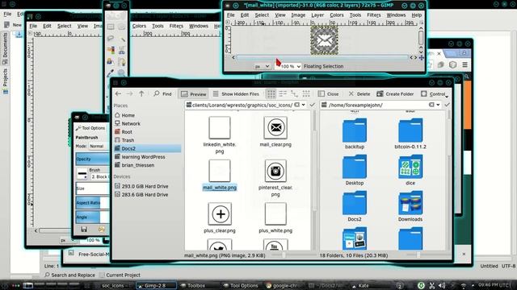Open Image menu in mail_white GIMP window

[298, 15]
